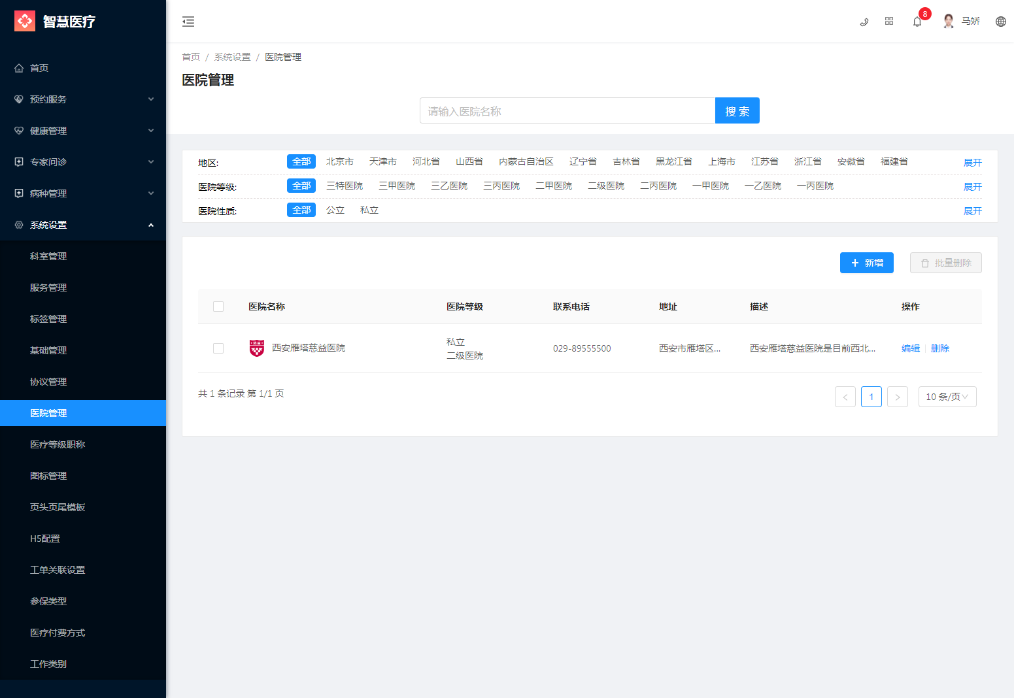Select 全部 in the 地区 filter row

click(x=301, y=161)
